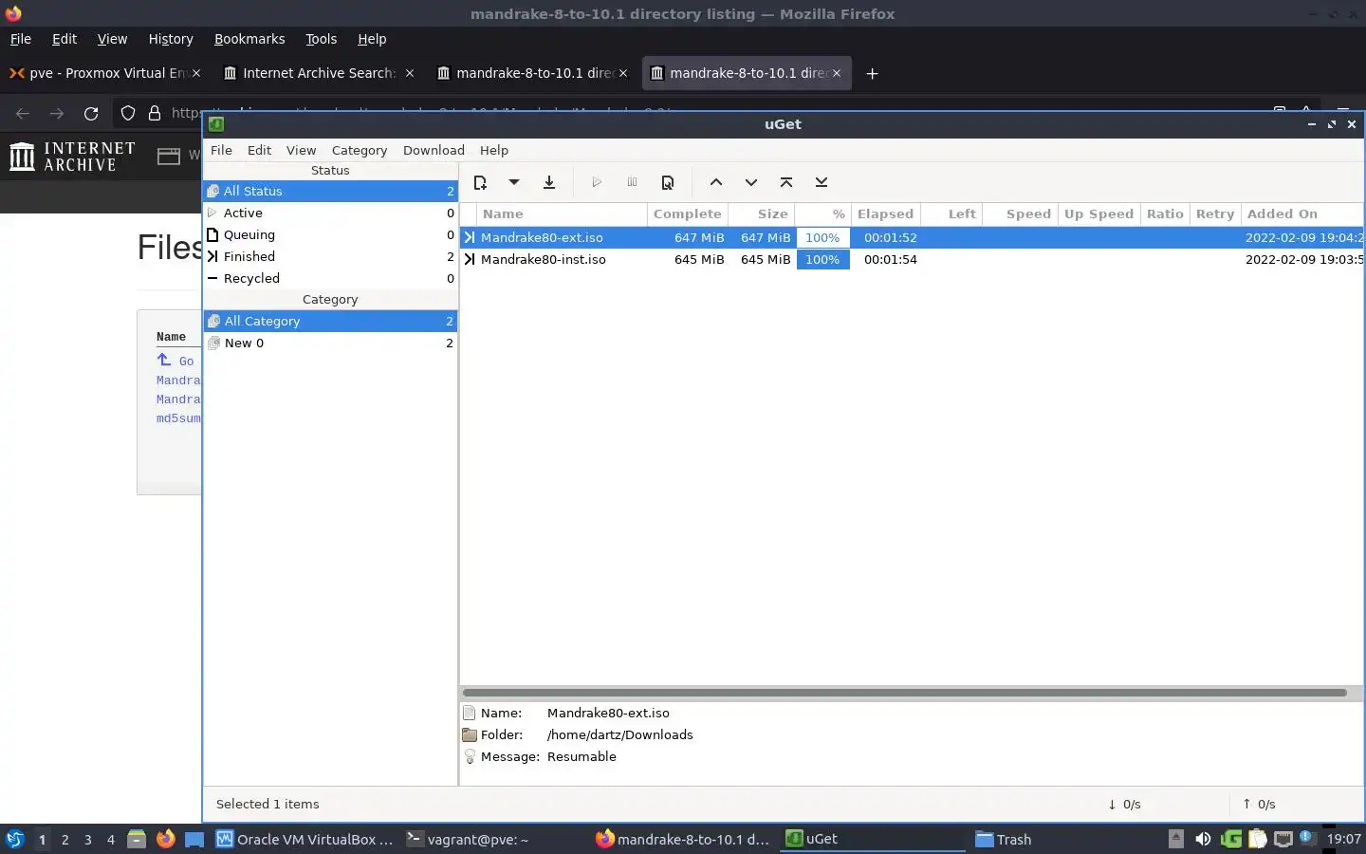Click the file manager launcher icon in taskbar

coord(137,839)
